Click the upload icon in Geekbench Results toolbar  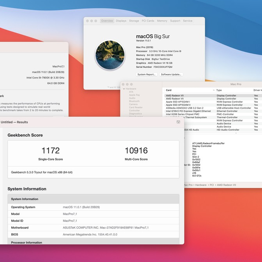(178, 122)
